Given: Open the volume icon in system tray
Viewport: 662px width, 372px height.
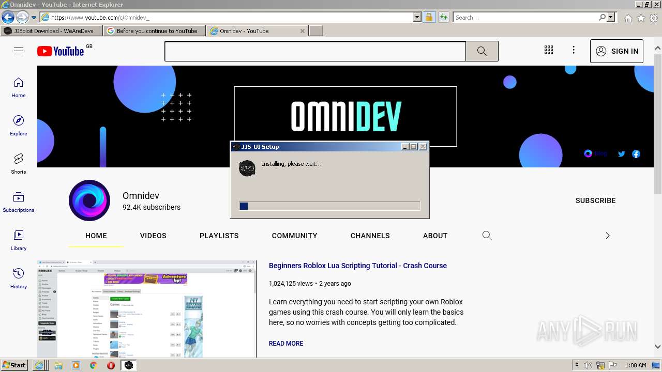Looking at the screenshot, I should click(588, 365).
